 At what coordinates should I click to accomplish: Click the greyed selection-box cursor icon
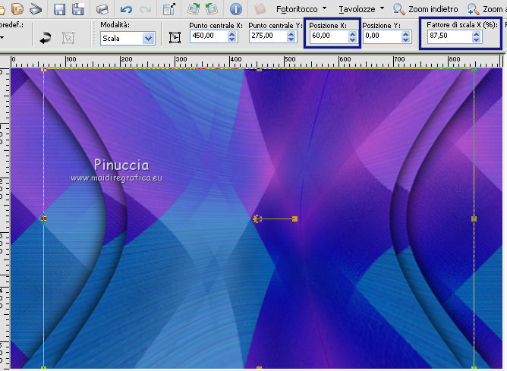tap(68, 38)
